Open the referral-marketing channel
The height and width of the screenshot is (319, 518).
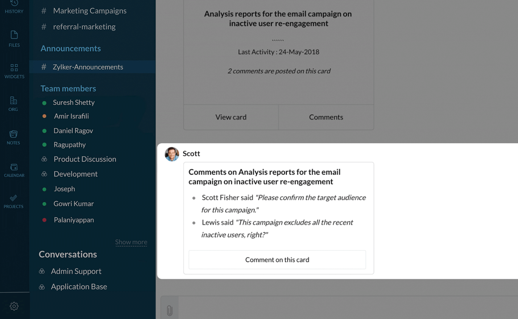coord(84,27)
